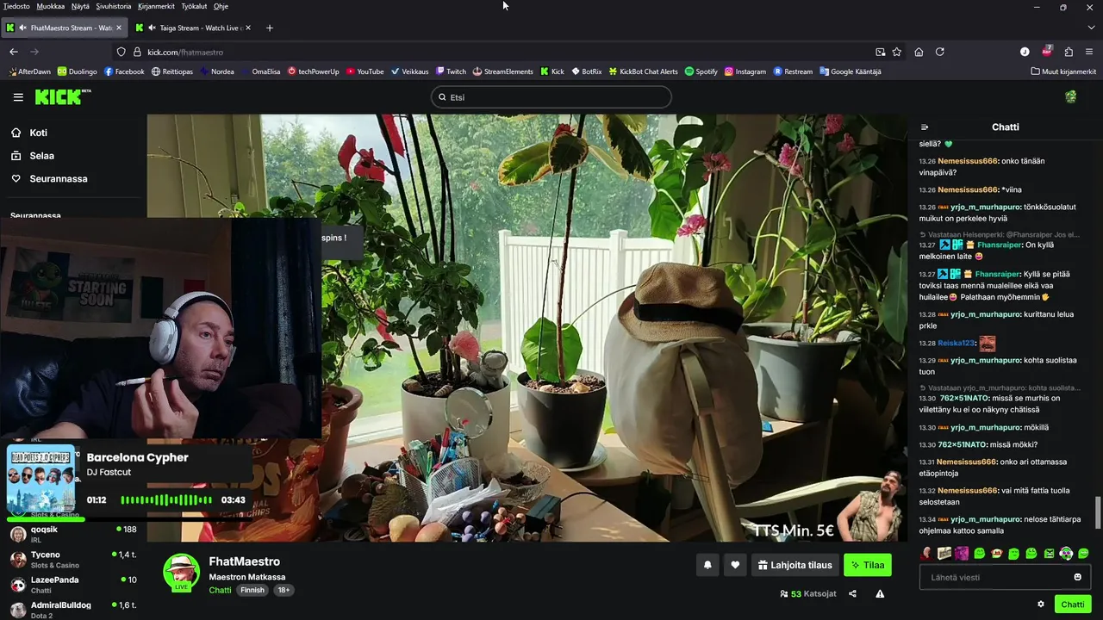Click the Lahjoita tilaus gift button
1103x620 pixels.
tap(795, 565)
